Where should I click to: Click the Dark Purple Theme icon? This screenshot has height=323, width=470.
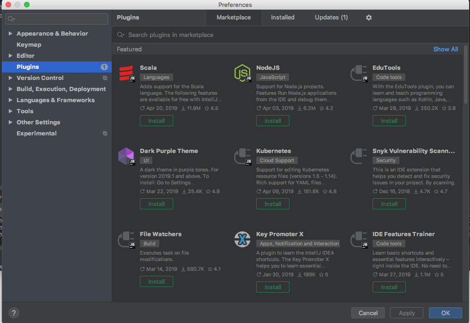click(x=126, y=156)
